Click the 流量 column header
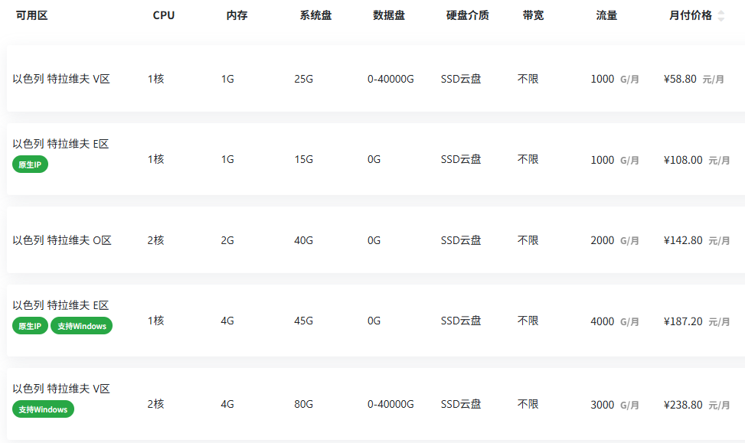 (606, 15)
